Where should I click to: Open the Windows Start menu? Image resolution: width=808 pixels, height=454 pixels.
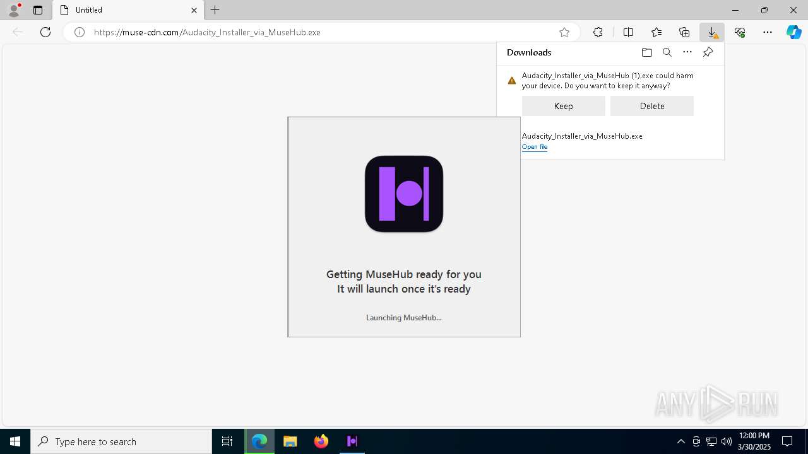point(15,441)
